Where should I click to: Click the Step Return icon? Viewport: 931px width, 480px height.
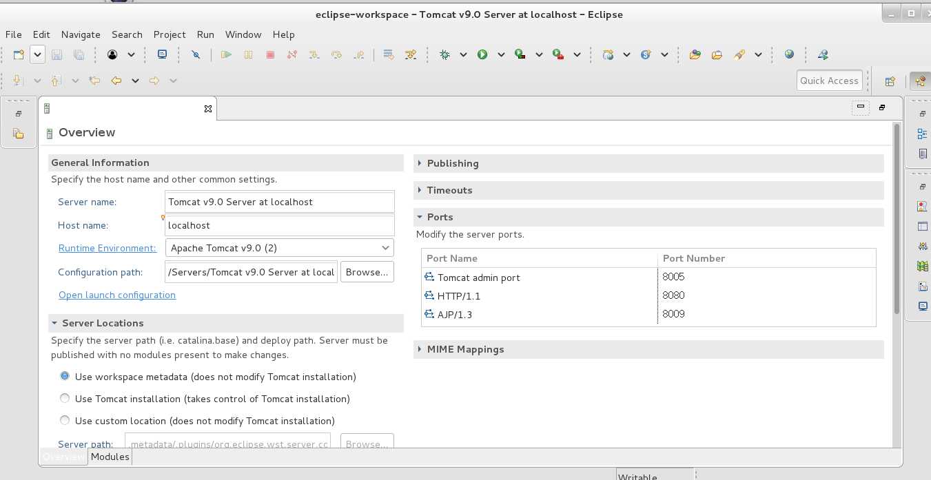coord(358,54)
